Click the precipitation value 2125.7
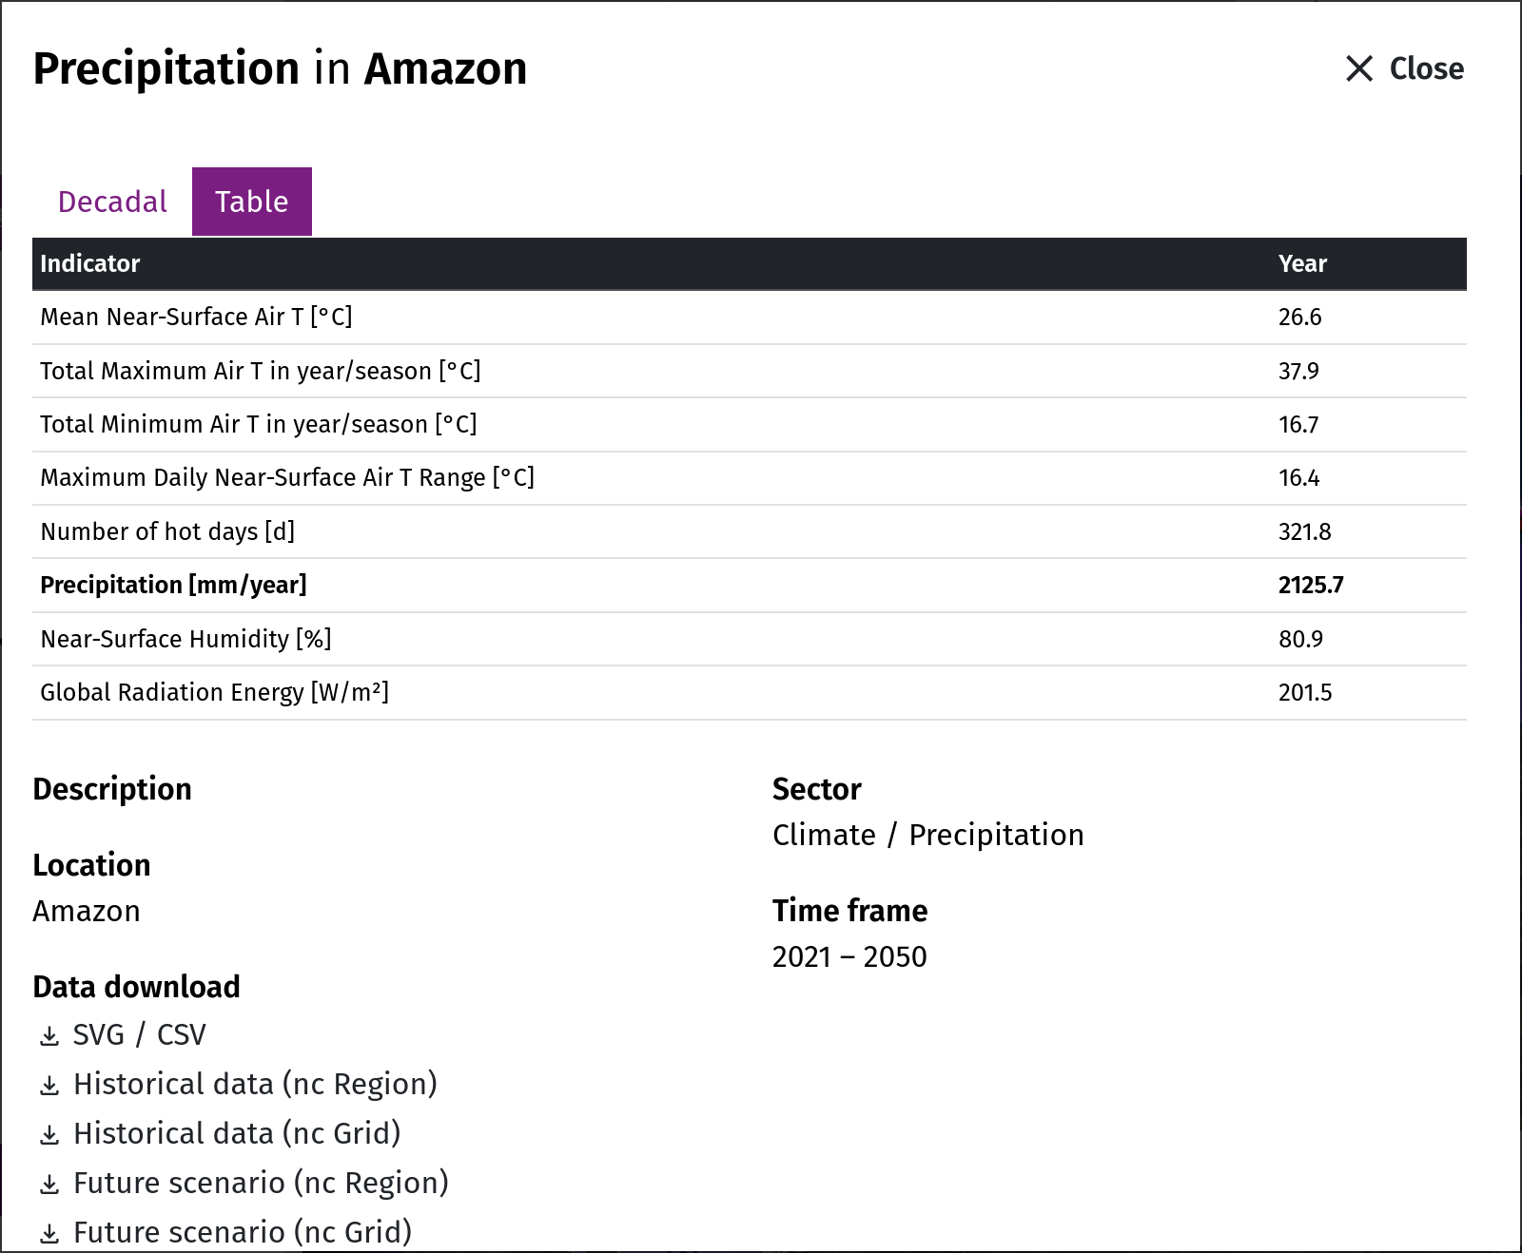 pos(1311,585)
